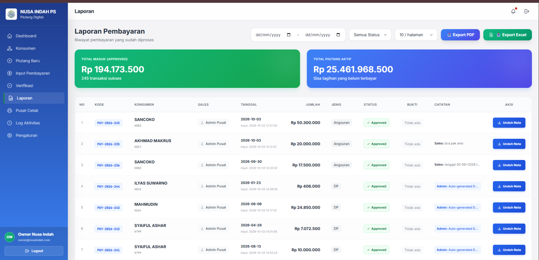Click the Logout button in sidebar

point(34,251)
